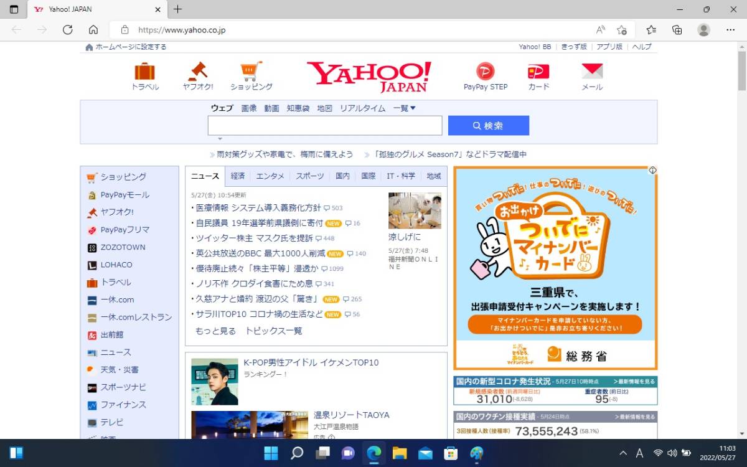Click the マイナンバーカード advertisement banner
This screenshot has width=747, height=467.
click(x=555, y=268)
